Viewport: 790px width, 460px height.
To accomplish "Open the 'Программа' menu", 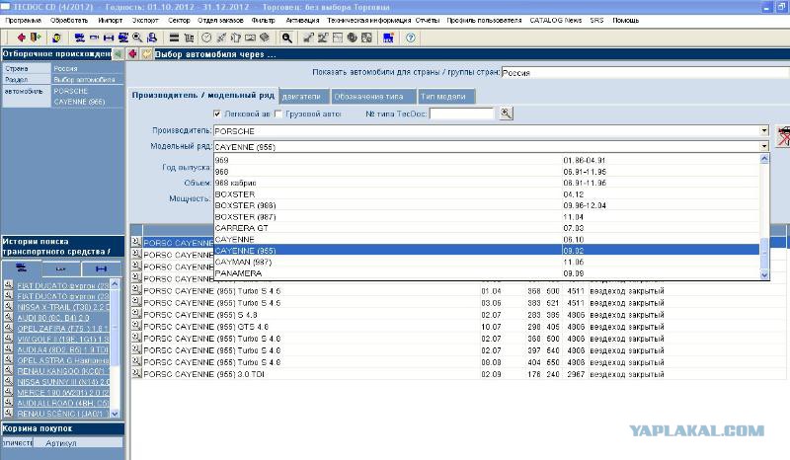I will [23, 20].
